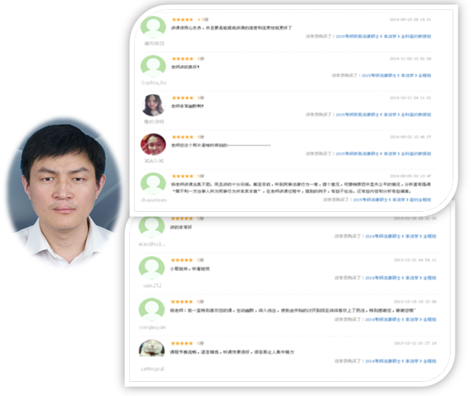Open the 2014 course link in xiaozhu1...'s review
This screenshot has width=471, height=396.
click(400, 236)
